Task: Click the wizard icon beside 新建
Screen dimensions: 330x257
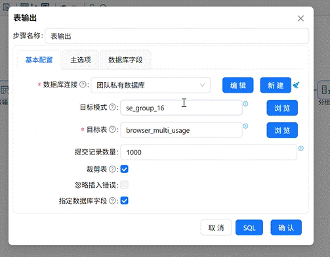Action: point(297,85)
